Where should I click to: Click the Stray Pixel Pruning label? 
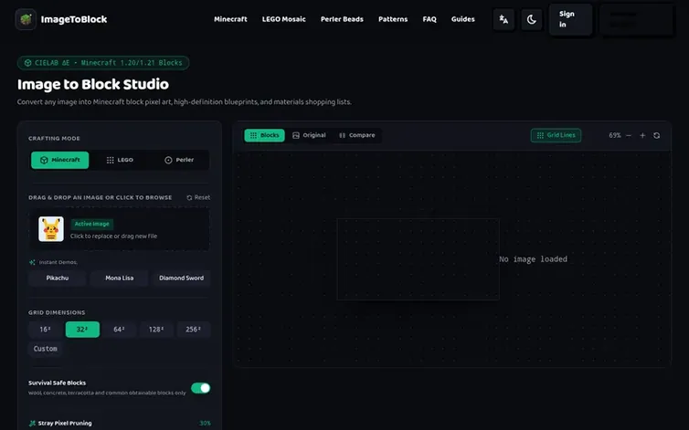[x=65, y=424]
